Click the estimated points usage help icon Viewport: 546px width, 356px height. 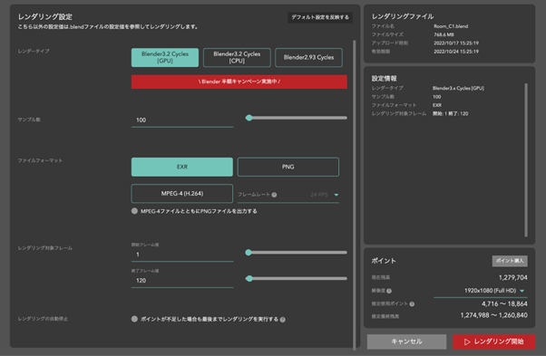[412, 304]
